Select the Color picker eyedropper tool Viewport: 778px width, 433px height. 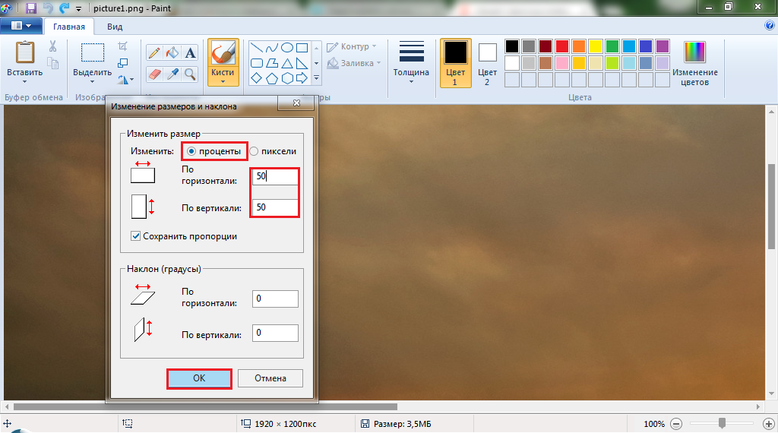pos(172,74)
